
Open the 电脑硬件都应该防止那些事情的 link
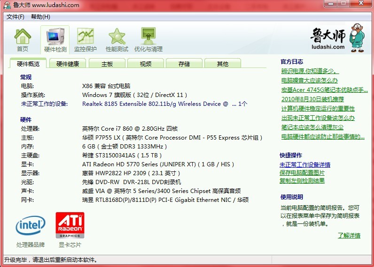323,137
